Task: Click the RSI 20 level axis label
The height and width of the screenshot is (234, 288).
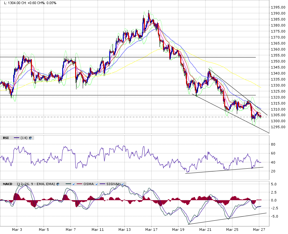Action: point(273,171)
